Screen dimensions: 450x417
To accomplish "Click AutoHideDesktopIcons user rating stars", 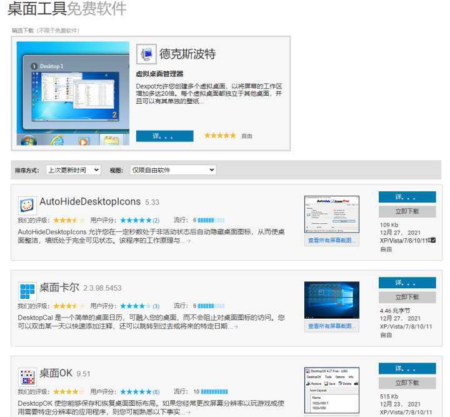I will [136, 221].
